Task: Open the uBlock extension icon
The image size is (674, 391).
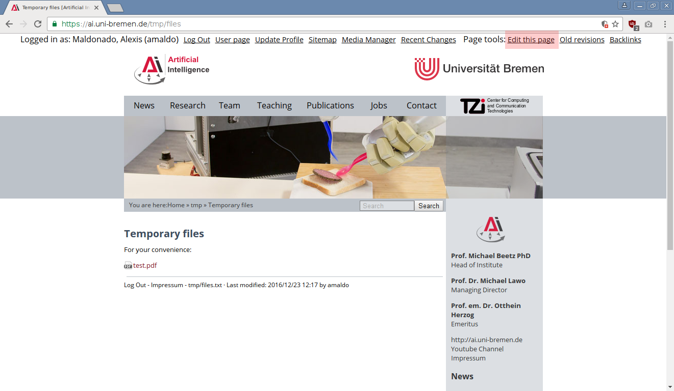Action: point(633,24)
